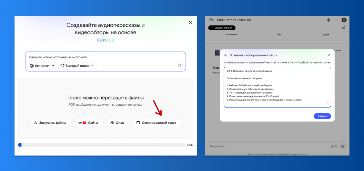Open the account avatar in notebook window
Image resolution: width=364 pixels, height=171 pixels.
(344, 20)
